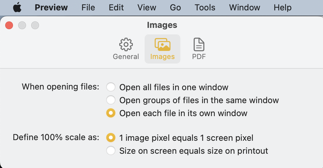Close the Images preferences window

pos(9,25)
